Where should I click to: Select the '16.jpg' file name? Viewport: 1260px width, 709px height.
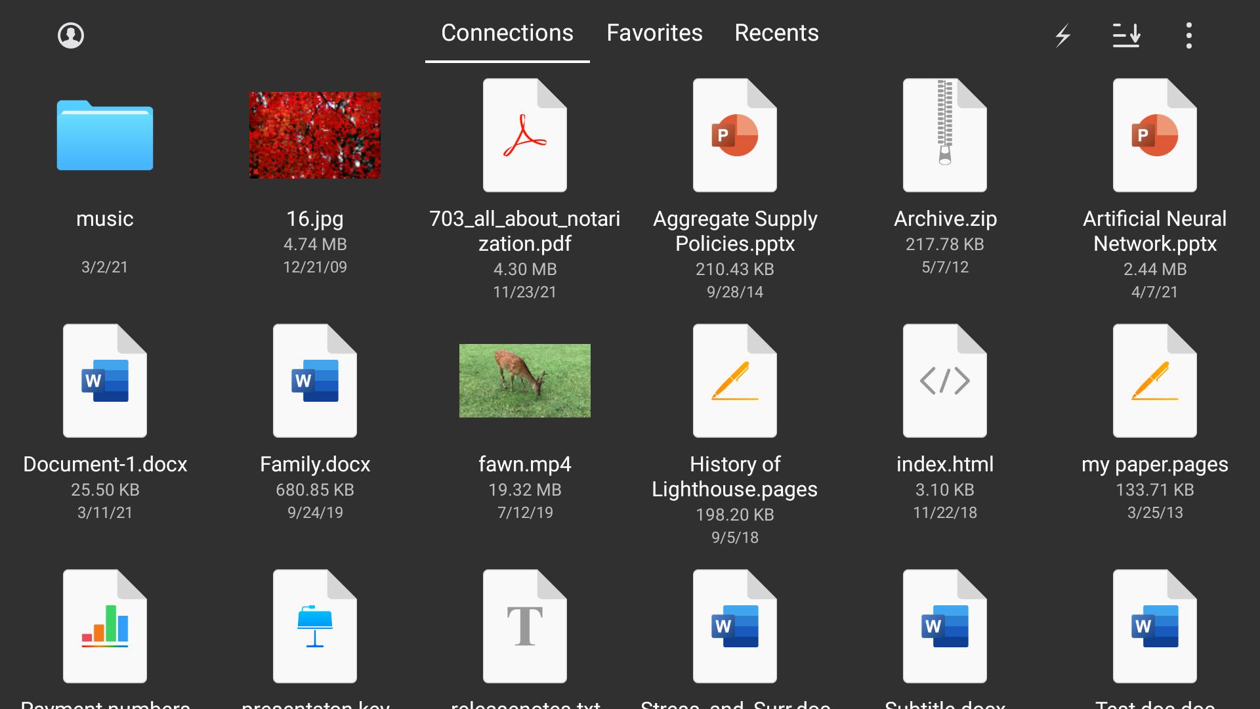tap(315, 219)
